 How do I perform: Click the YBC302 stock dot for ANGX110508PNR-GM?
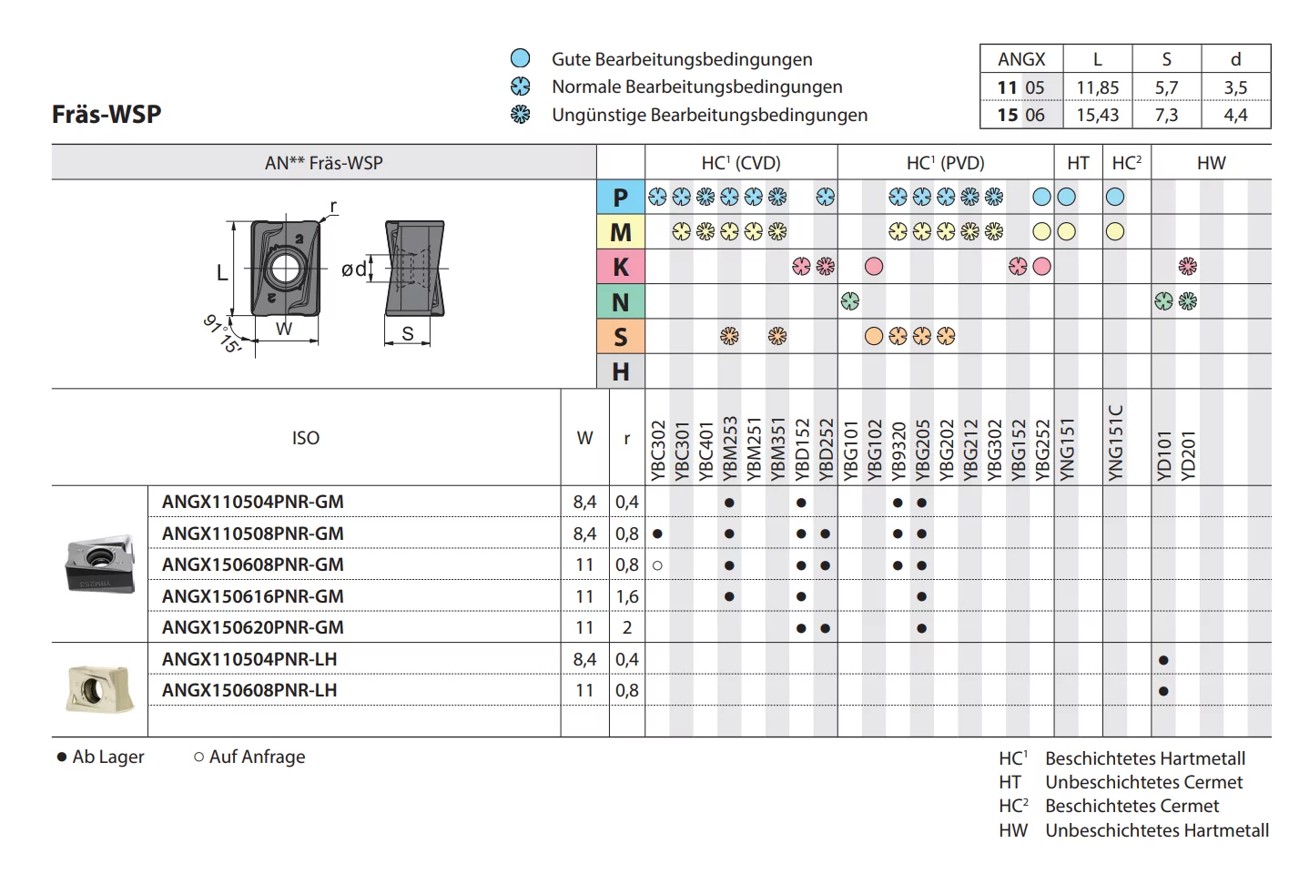pos(657,534)
